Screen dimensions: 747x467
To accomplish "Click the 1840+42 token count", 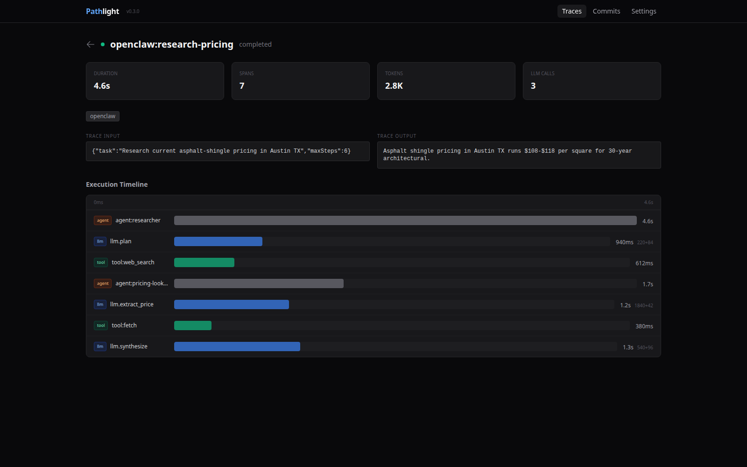I will coord(644,306).
